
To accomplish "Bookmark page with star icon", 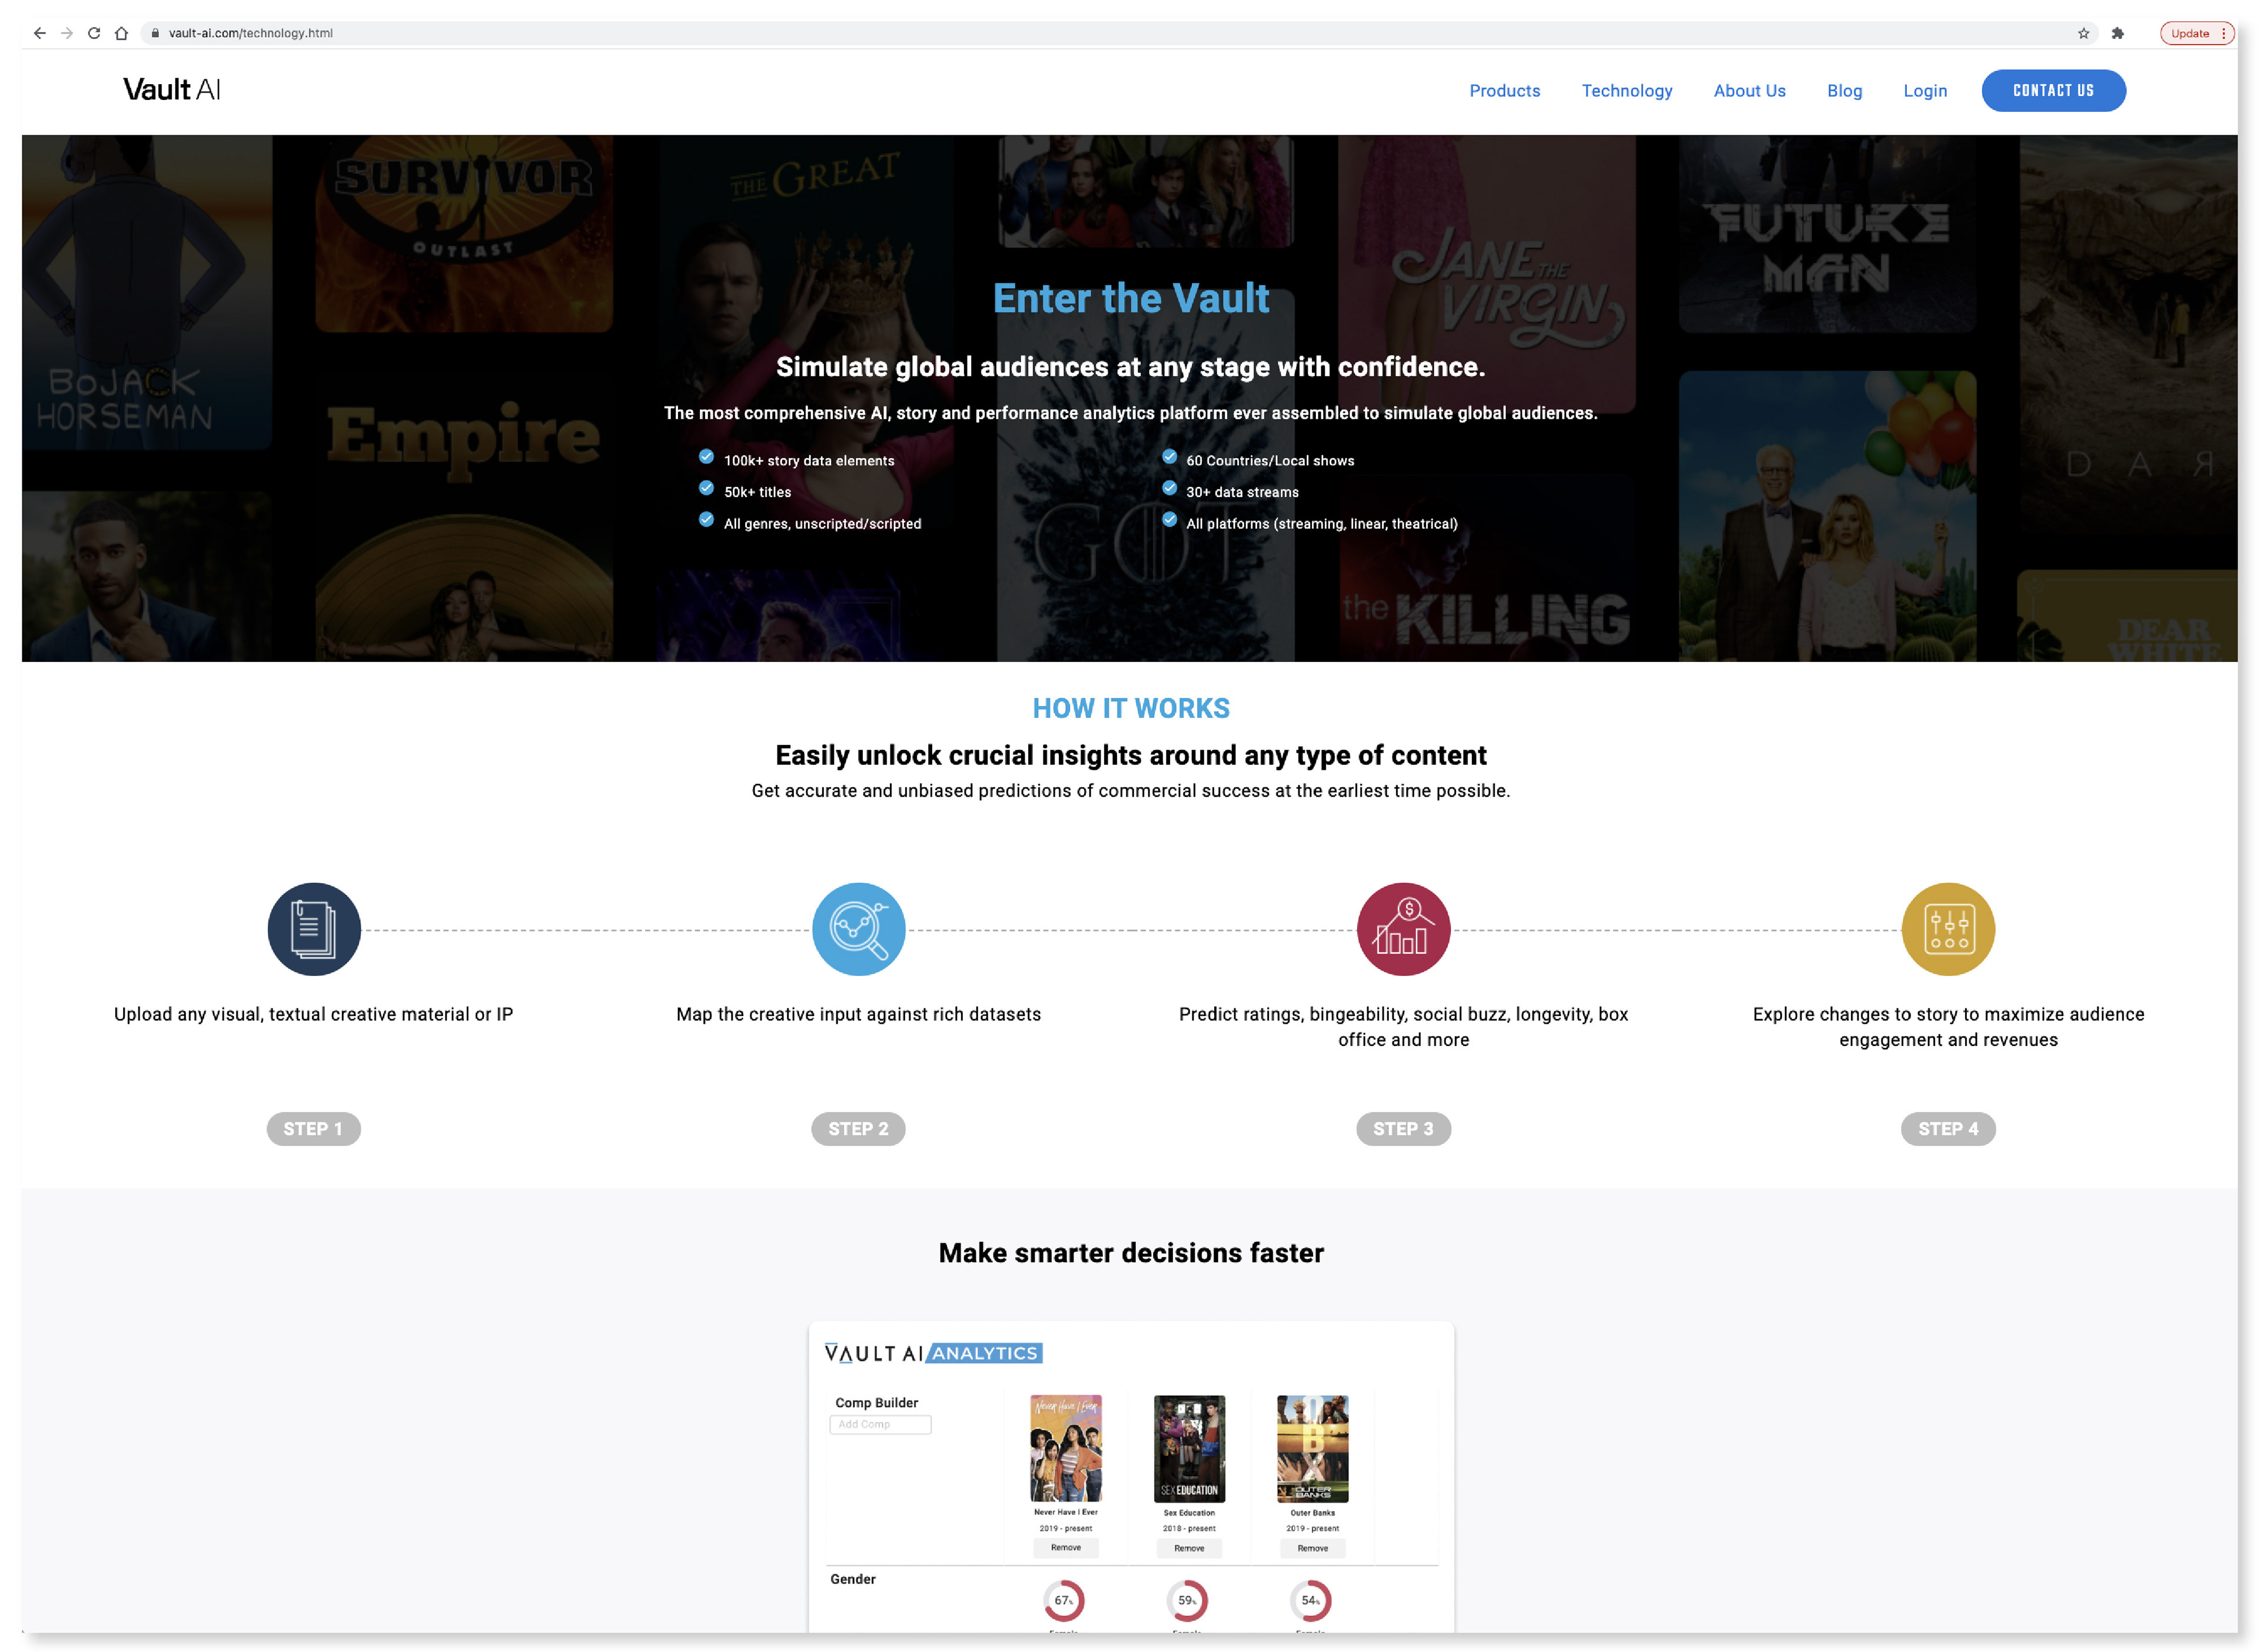I will (x=2083, y=33).
